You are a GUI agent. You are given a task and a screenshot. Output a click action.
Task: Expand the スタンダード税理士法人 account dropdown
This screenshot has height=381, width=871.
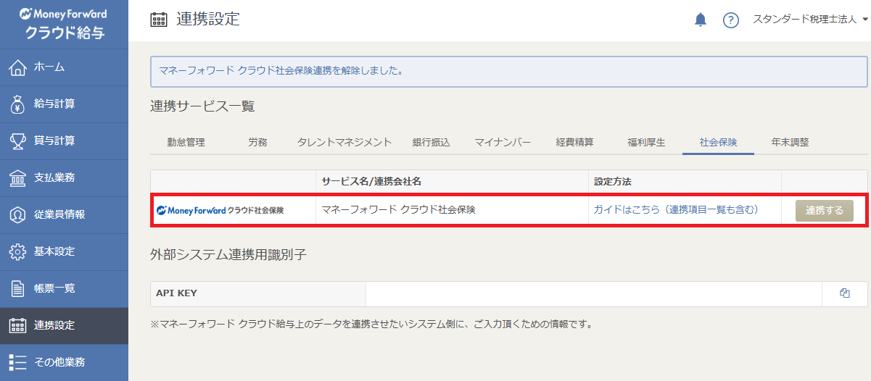pos(810,20)
